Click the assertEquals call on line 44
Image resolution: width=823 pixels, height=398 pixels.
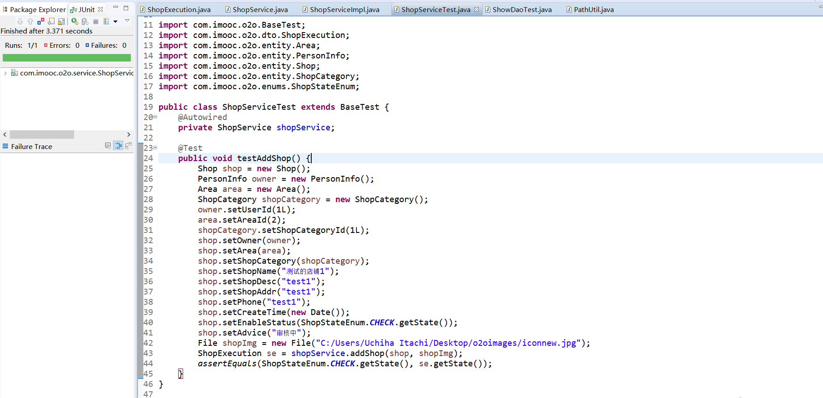click(227, 363)
